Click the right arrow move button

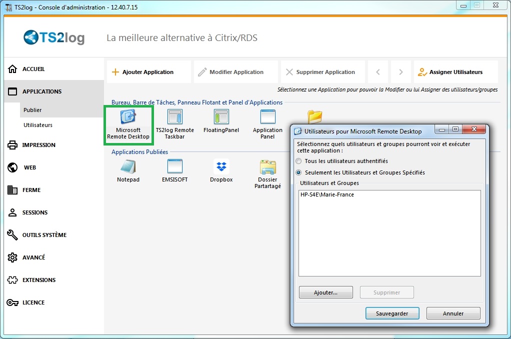401,72
